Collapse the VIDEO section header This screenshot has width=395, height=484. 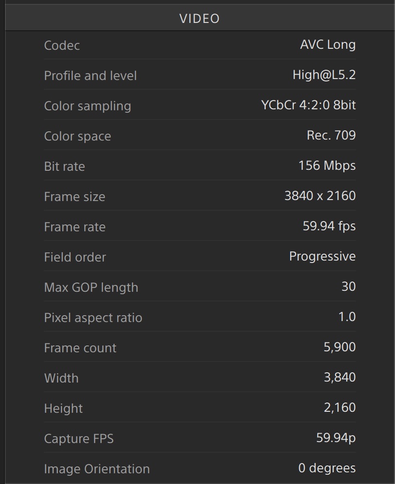199,19
